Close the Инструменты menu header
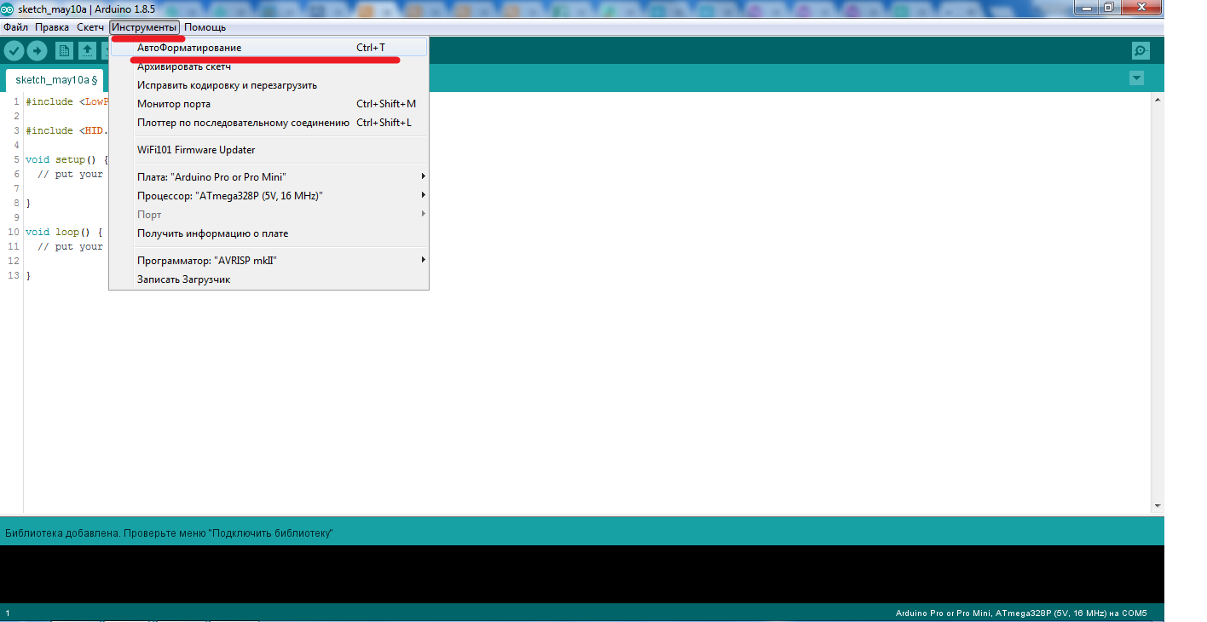 [x=144, y=27]
